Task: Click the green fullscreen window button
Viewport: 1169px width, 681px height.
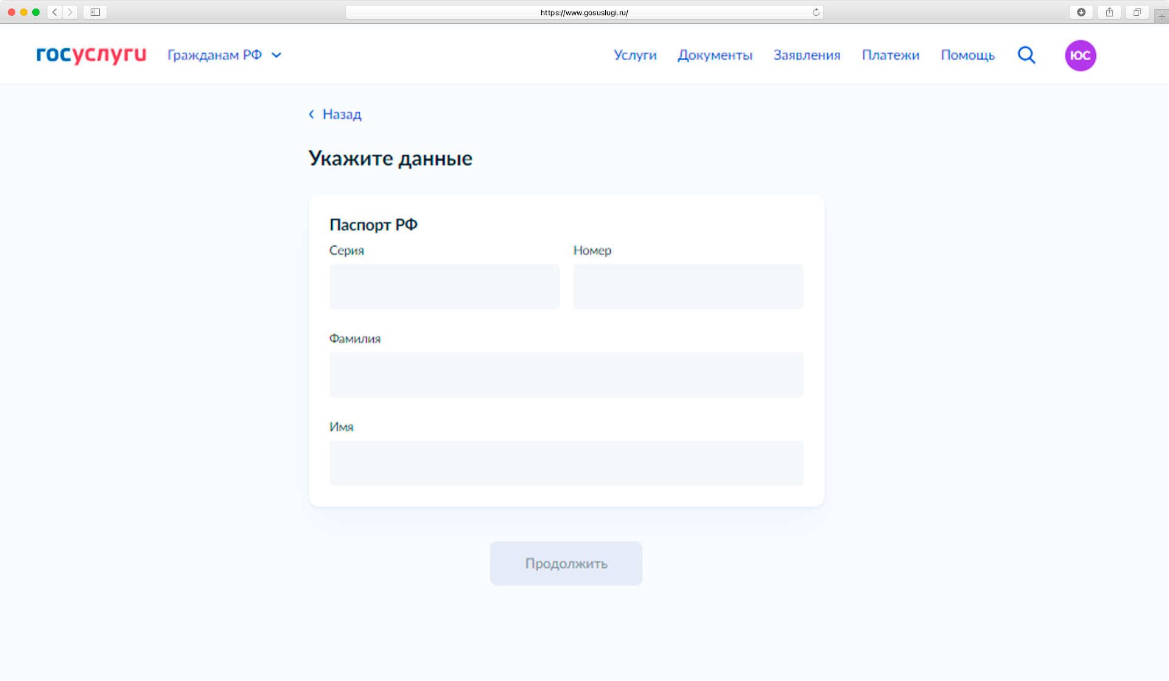Action: [x=36, y=12]
